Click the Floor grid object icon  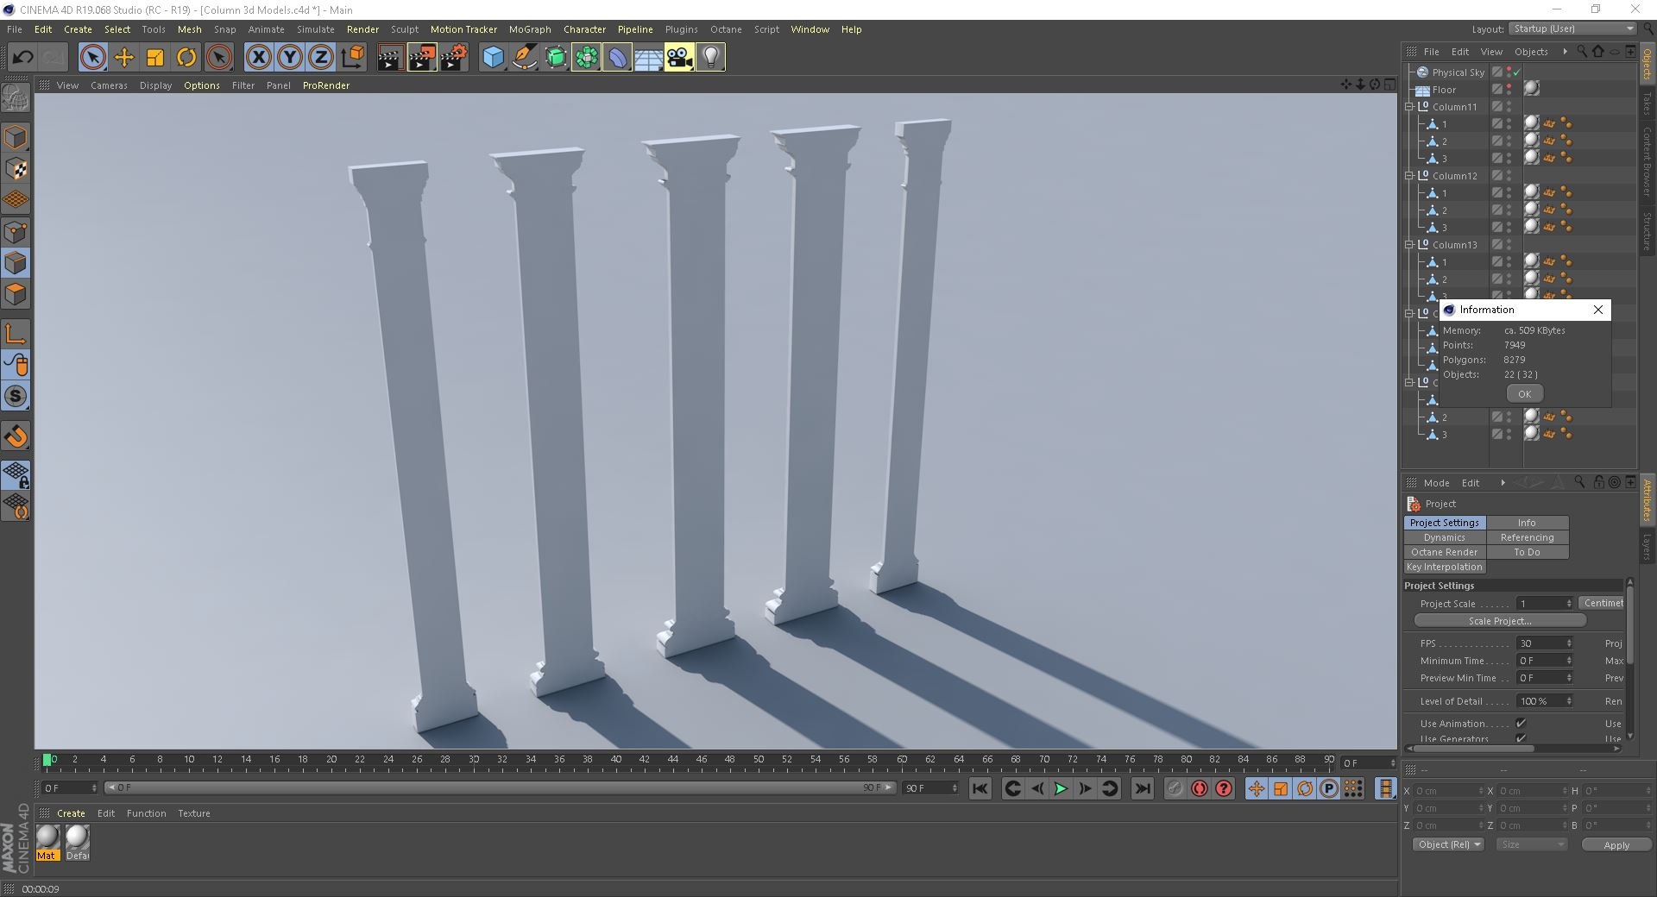(x=648, y=58)
